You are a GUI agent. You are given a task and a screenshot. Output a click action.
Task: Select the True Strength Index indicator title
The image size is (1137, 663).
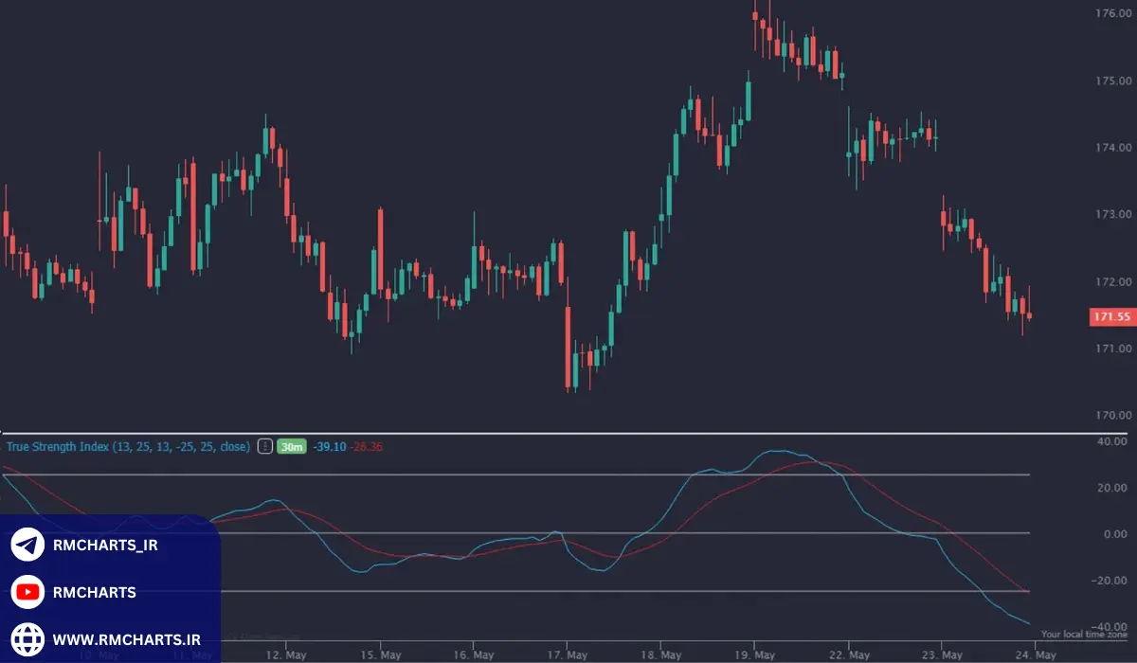[x=128, y=446]
